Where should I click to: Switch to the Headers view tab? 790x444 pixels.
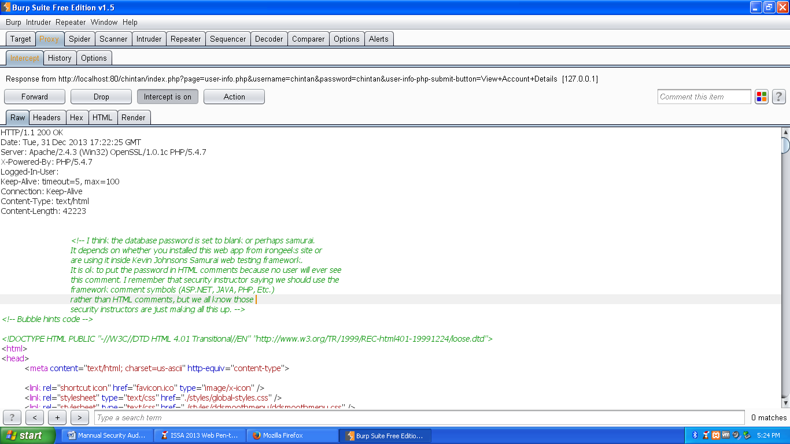coord(47,117)
